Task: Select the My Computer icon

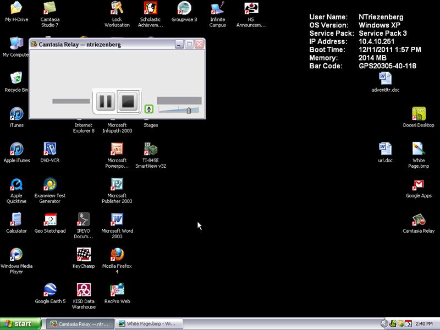Action: (x=16, y=43)
